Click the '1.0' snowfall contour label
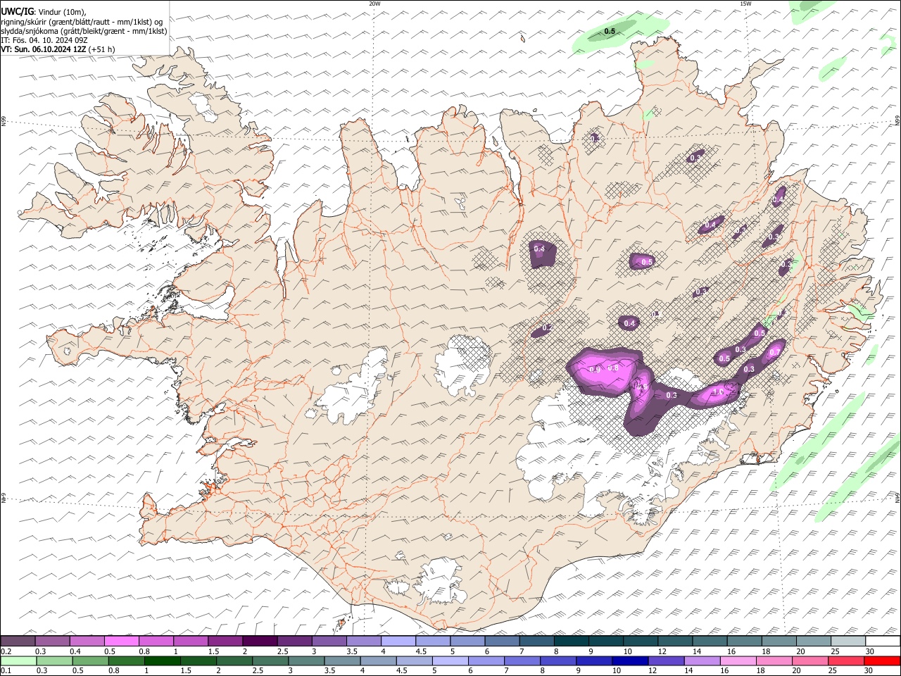This screenshot has height=676, width=901. tap(719, 392)
